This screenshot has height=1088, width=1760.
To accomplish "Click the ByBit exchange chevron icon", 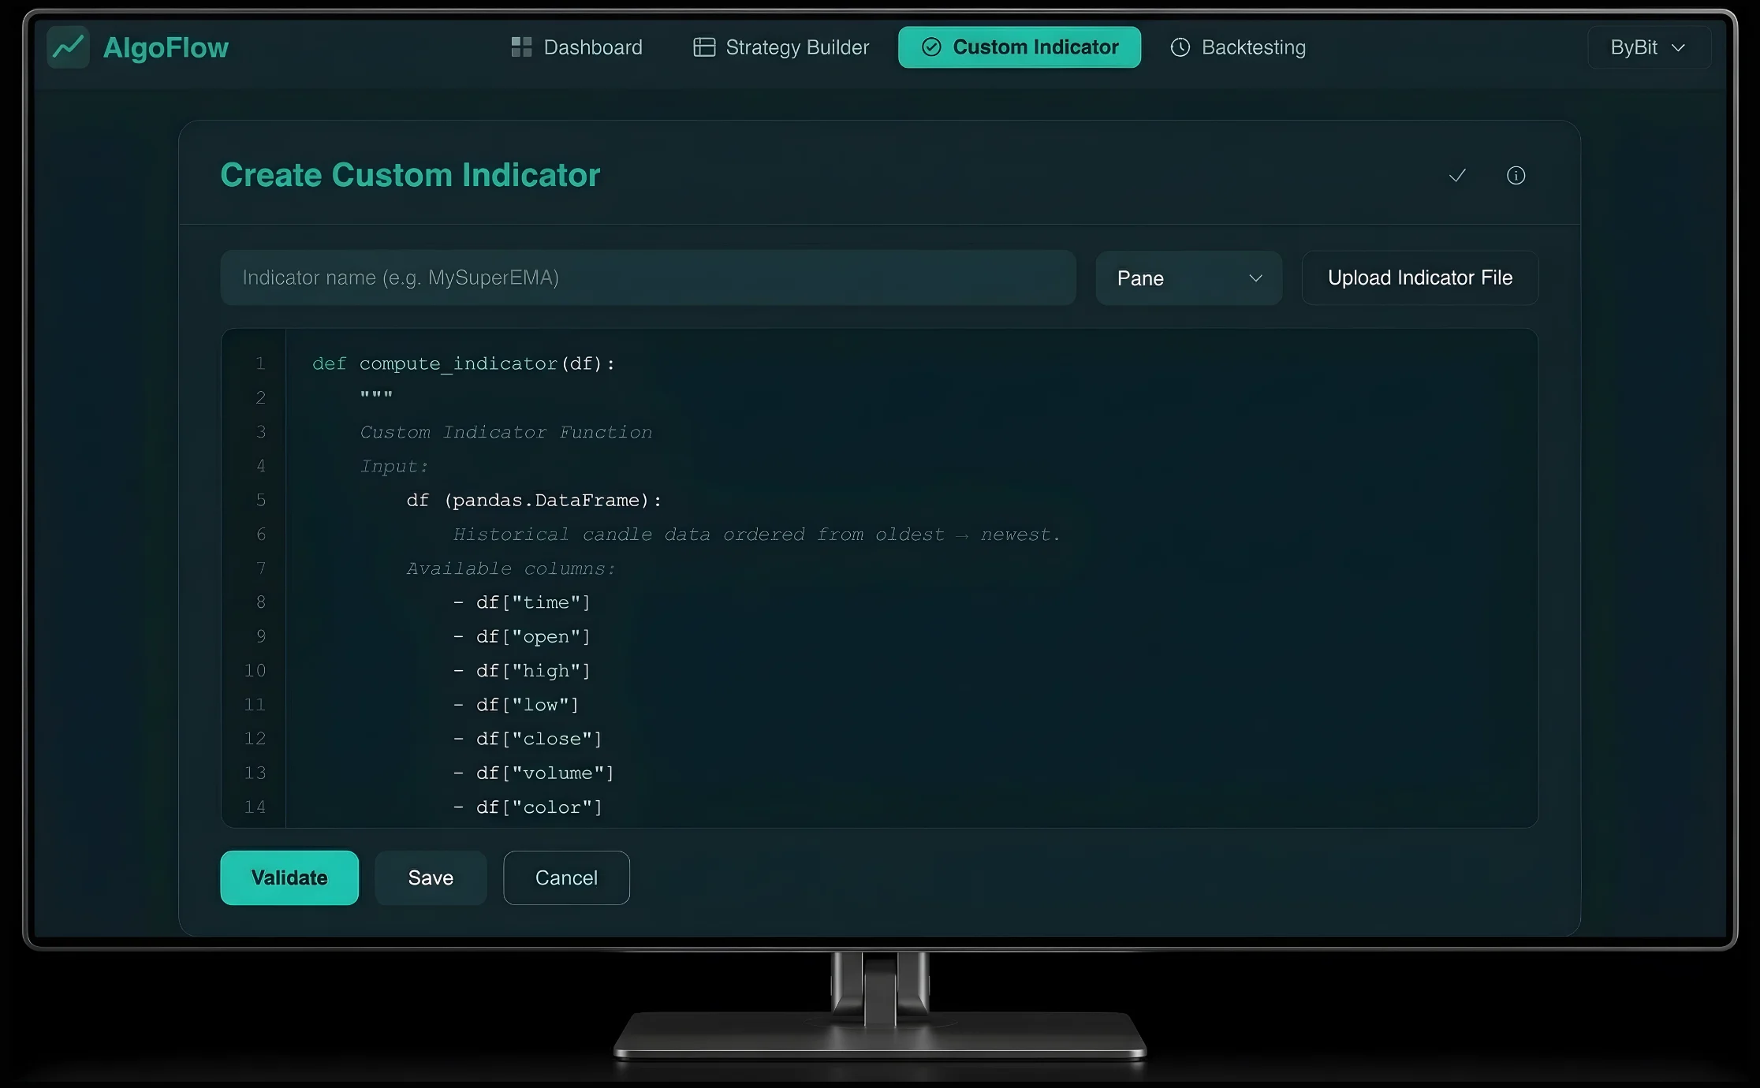I will tap(1680, 47).
